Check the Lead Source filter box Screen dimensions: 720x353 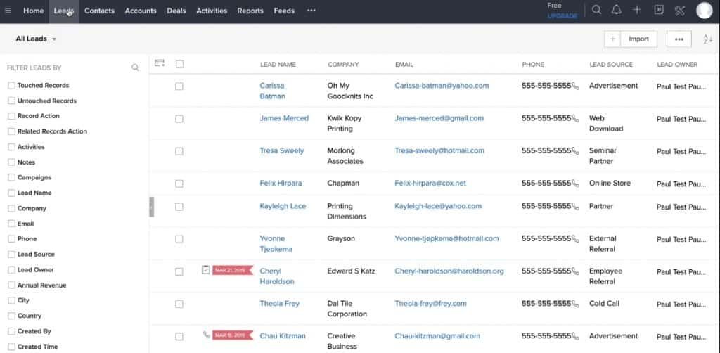(11, 255)
